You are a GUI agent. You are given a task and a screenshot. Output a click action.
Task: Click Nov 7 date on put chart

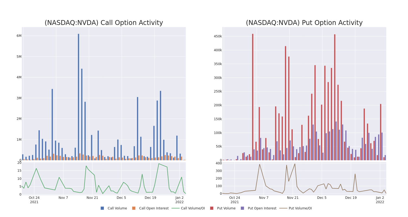coord(264,198)
